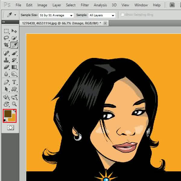Launch Adobe Bridge via Br button

point(172,5)
